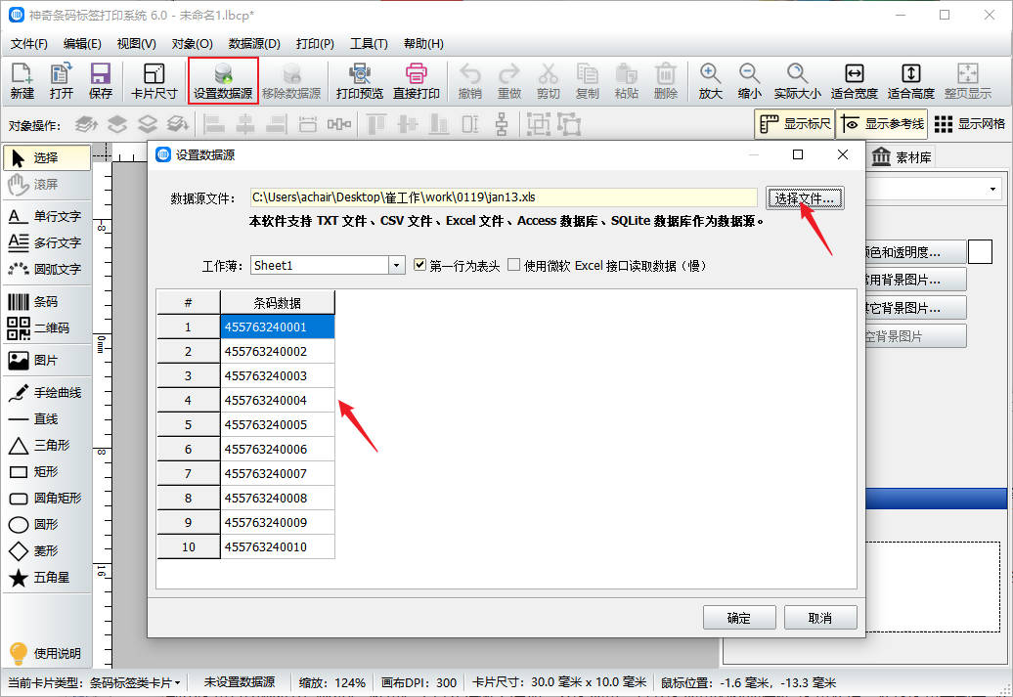Image resolution: width=1013 pixels, height=697 pixels.
Task: Open the 卡片尺寸 card size tool
Action: pyautogui.click(x=154, y=81)
